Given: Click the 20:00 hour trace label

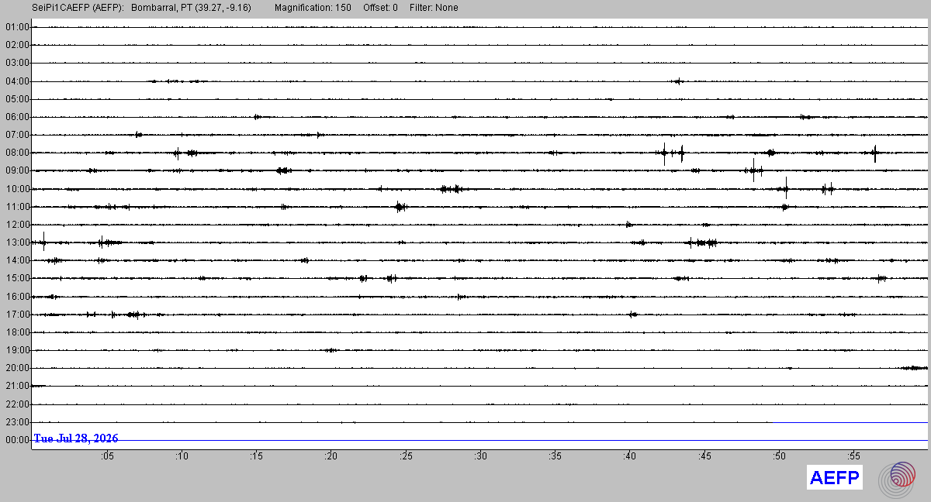Looking at the screenshot, I should [x=17, y=368].
